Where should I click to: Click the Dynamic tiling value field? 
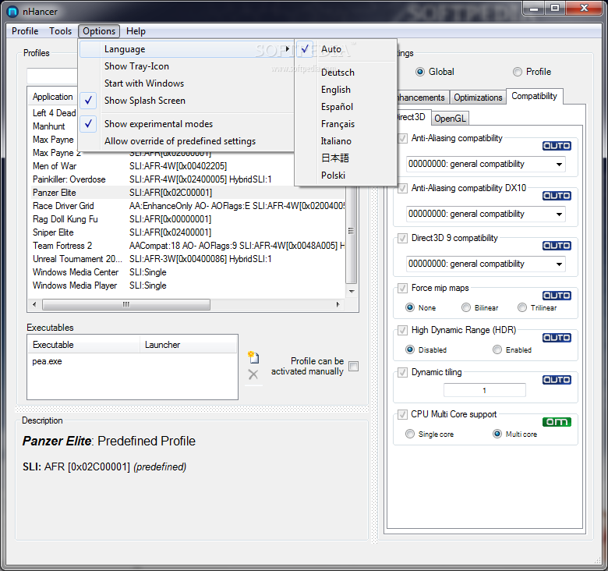pyautogui.click(x=484, y=390)
